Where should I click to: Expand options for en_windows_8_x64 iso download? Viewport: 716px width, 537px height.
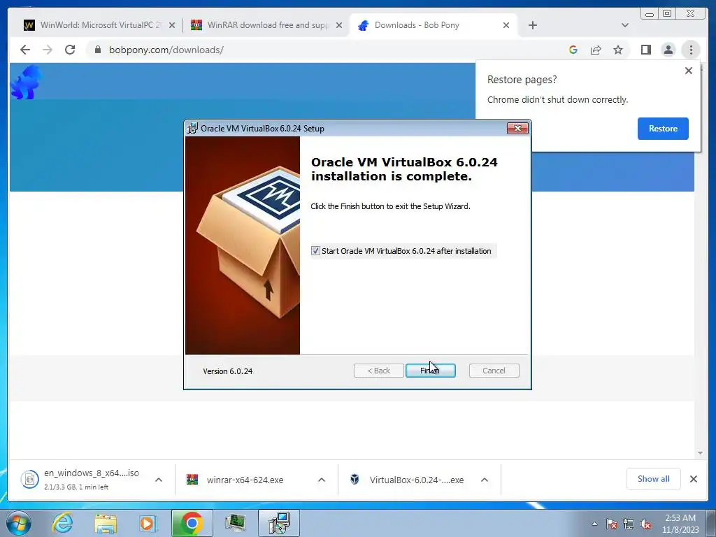[x=159, y=480]
